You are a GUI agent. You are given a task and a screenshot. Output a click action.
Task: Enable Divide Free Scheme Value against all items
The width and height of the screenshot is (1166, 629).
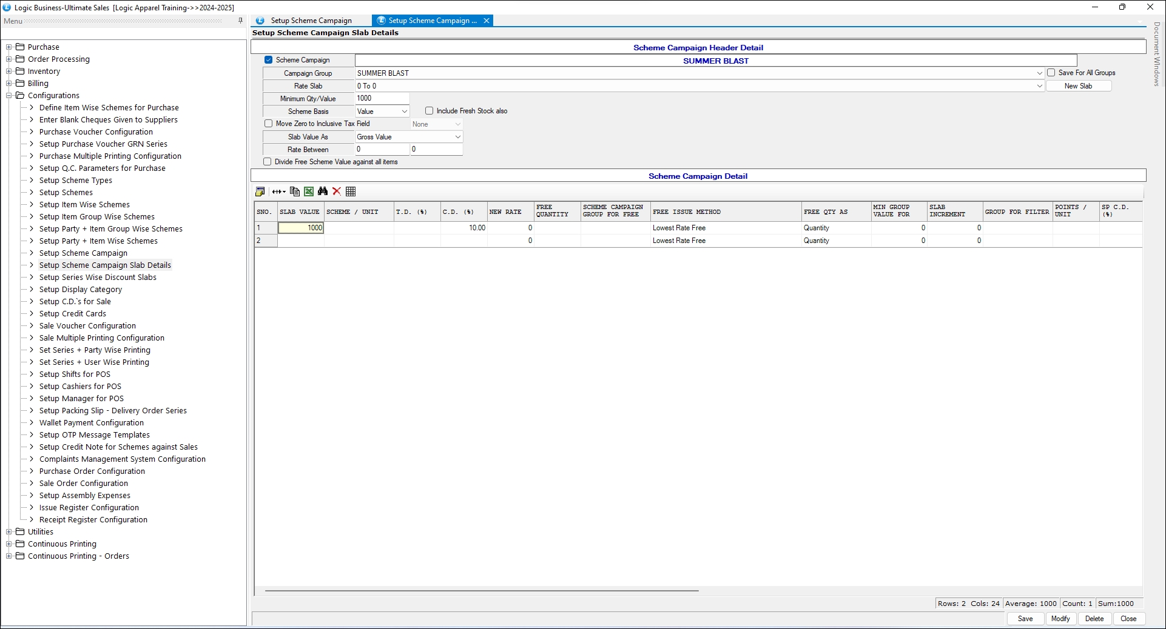(x=268, y=162)
